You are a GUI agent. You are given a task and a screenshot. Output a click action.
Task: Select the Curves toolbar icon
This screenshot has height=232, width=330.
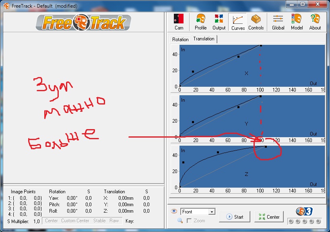tap(238, 22)
